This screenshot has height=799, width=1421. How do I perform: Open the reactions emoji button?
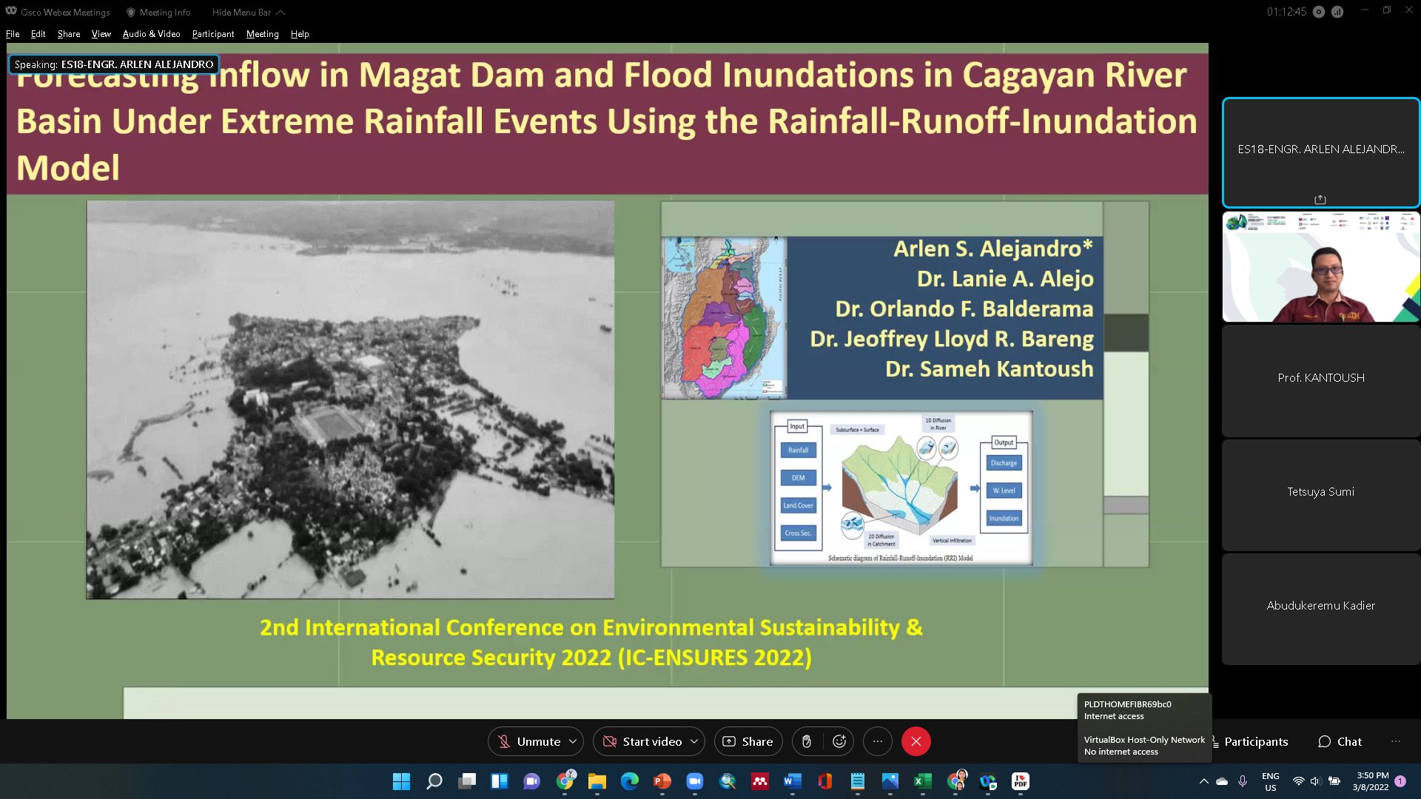[839, 741]
